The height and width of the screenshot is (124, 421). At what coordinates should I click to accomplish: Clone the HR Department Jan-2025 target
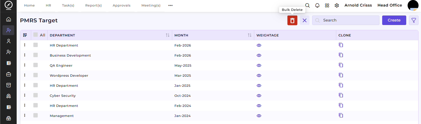(341, 85)
